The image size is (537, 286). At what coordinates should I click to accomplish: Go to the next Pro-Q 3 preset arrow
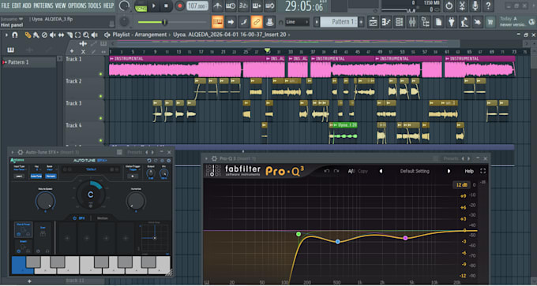(449, 171)
